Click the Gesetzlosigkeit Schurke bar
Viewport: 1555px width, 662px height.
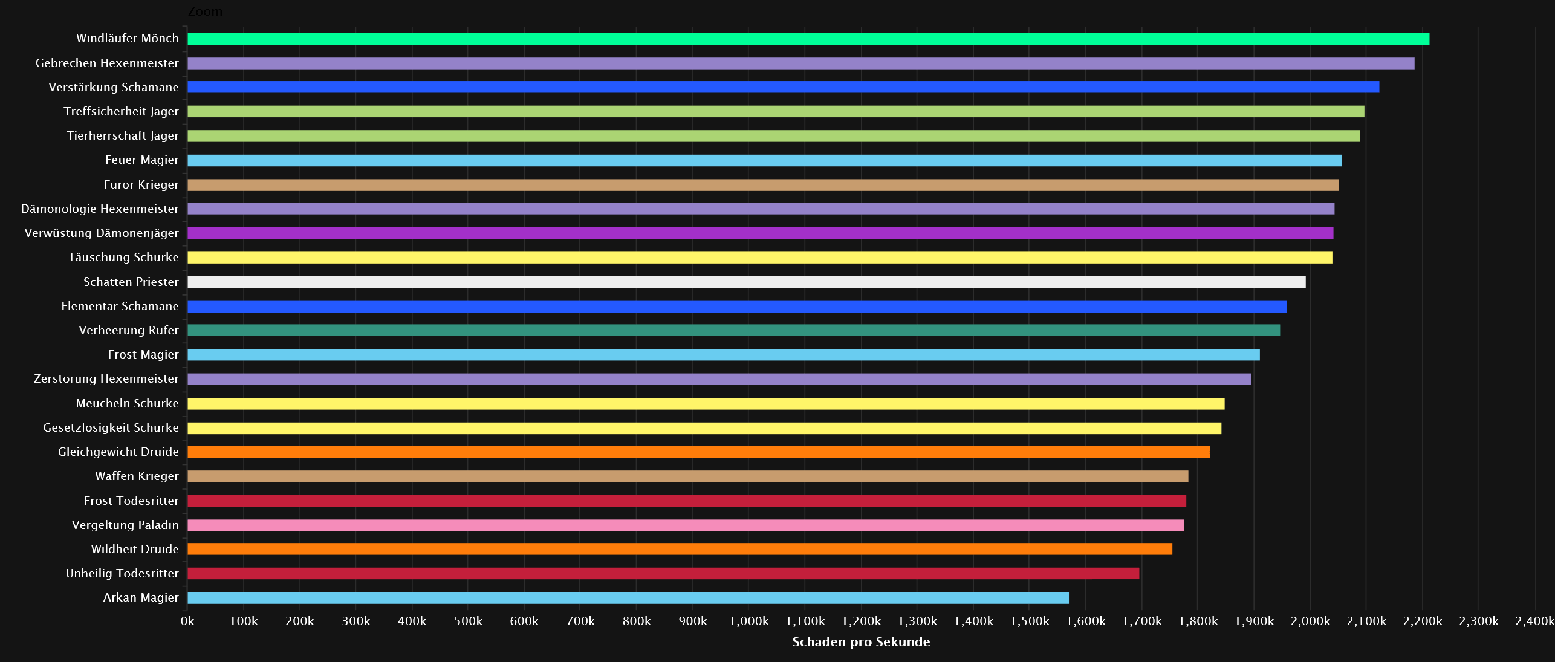pyautogui.click(x=704, y=428)
